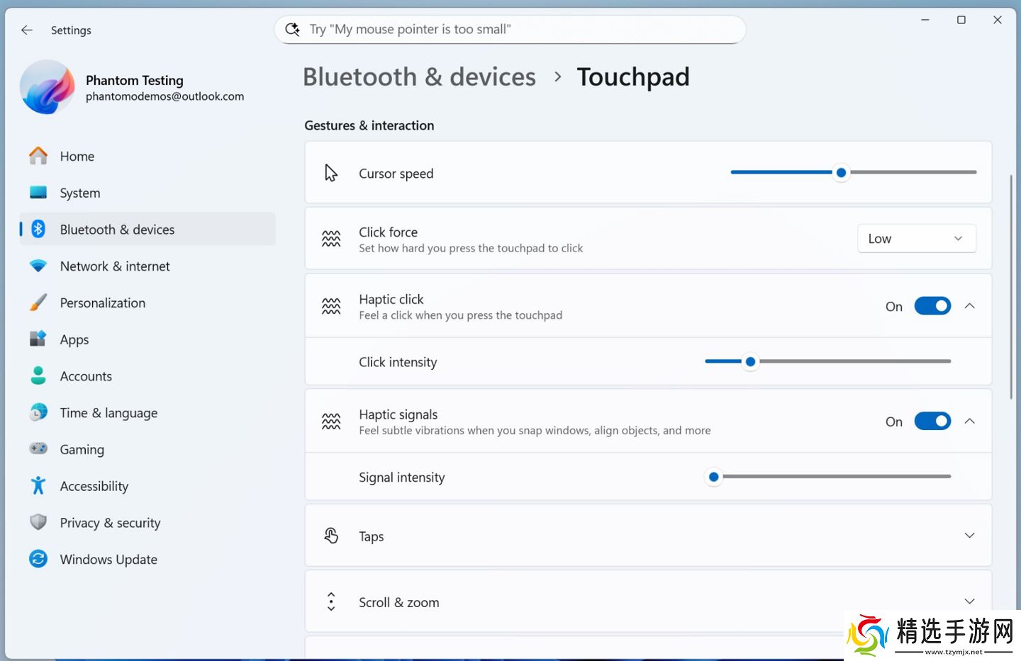Turn off the Haptic click toggle
The height and width of the screenshot is (661, 1021).
(x=932, y=306)
